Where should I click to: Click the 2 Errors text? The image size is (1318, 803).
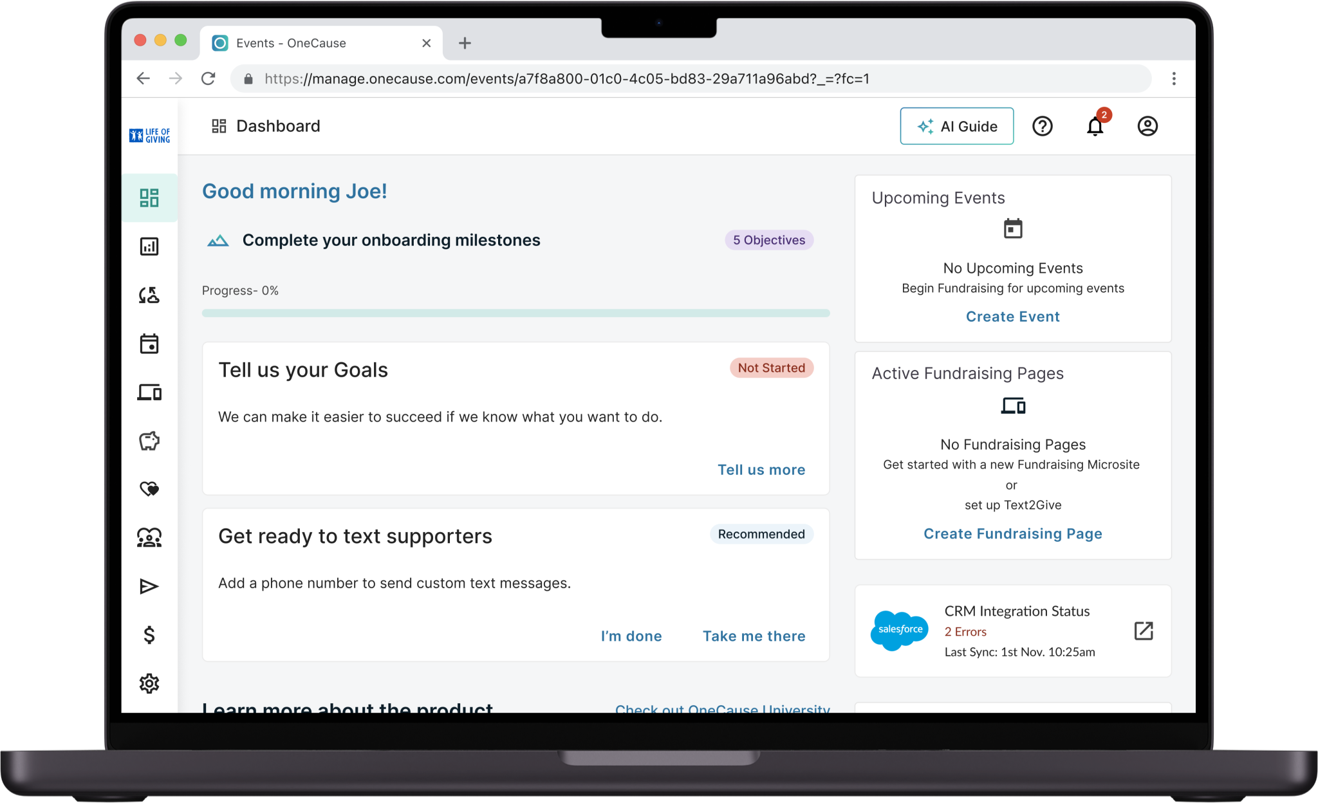click(x=965, y=632)
